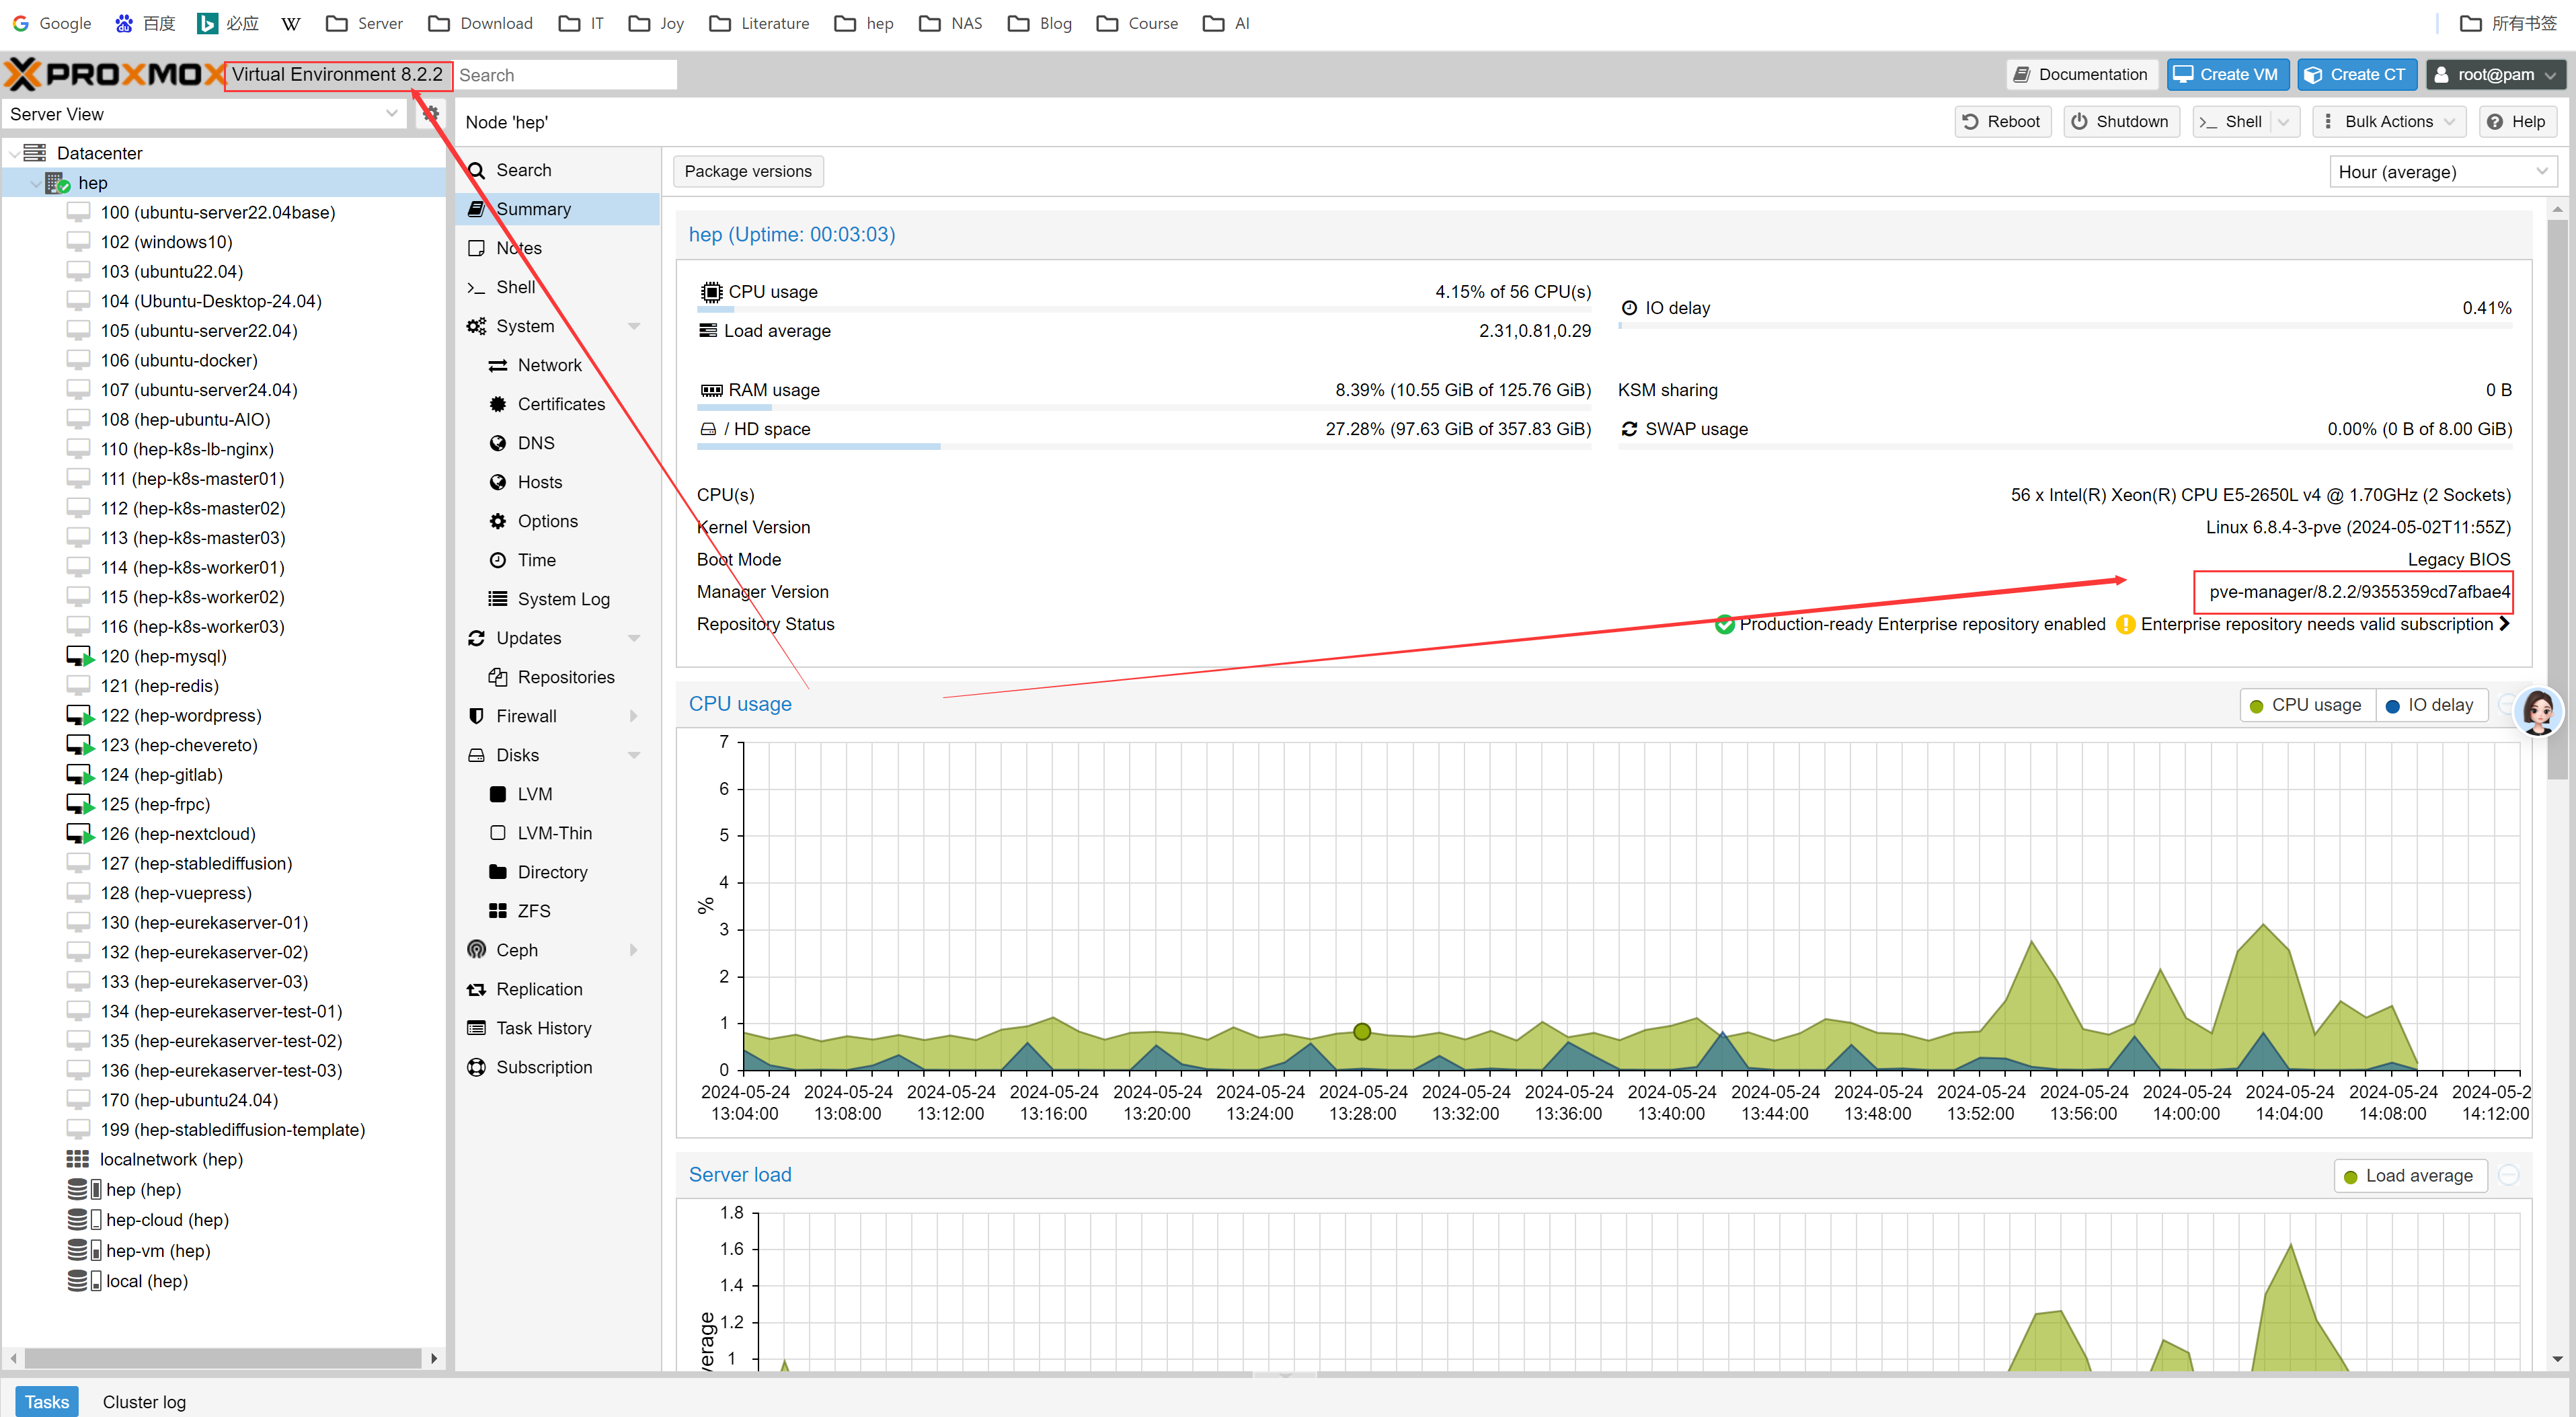Open the root@pam user menu
This screenshot has height=1417, width=2576.
click(2495, 74)
